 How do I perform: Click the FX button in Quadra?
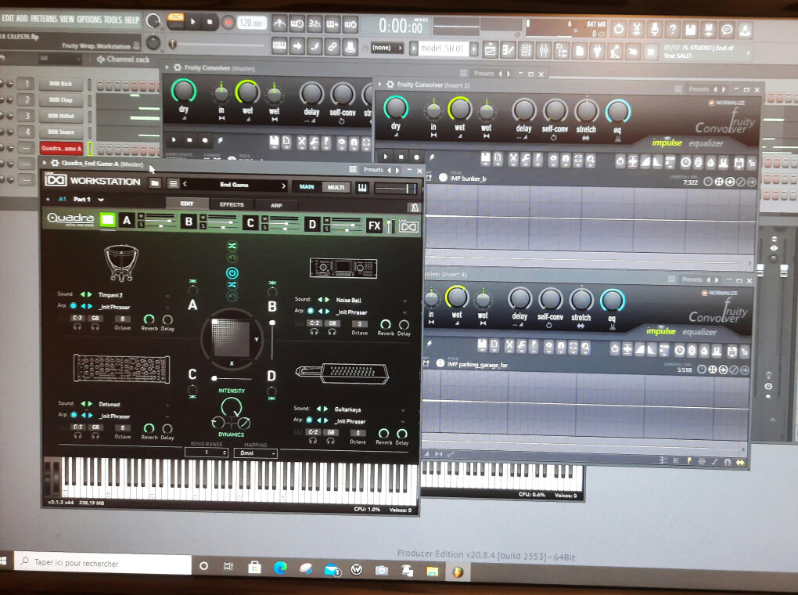[x=375, y=225]
